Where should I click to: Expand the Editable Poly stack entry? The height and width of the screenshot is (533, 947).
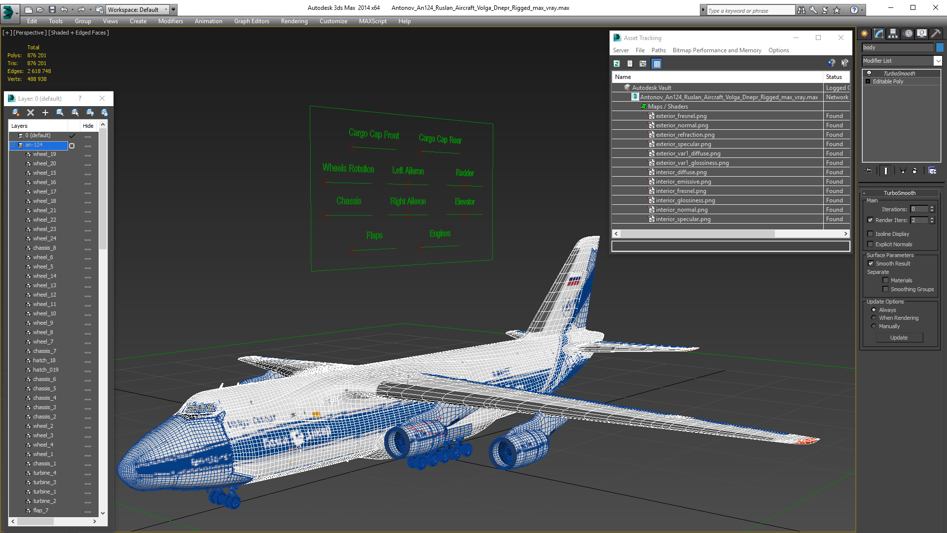pos(868,81)
